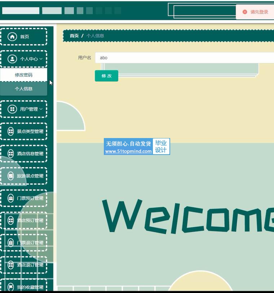Click the 用户名 field label

pos(84,58)
